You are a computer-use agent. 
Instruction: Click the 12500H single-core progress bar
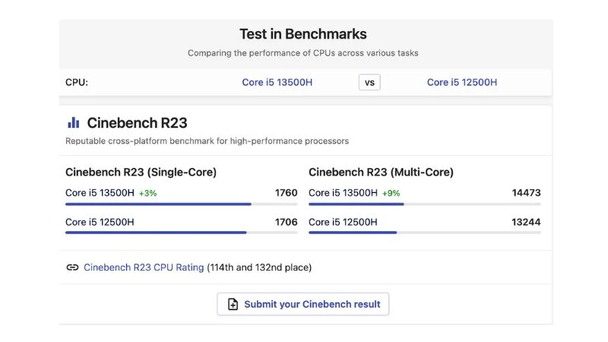(182, 233)
